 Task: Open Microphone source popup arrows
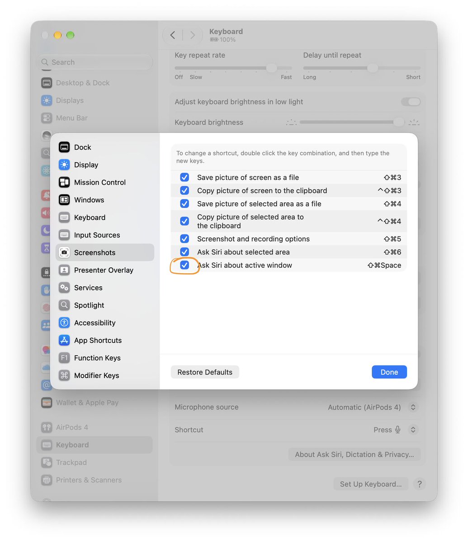tap(413, 407)
